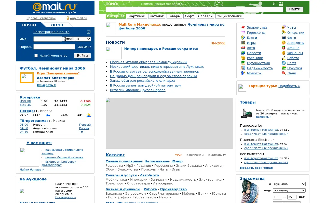This screenshot has width=326, height=203.
Task: Click the shopping cart icon for Покупки
Action: point(283,68)
